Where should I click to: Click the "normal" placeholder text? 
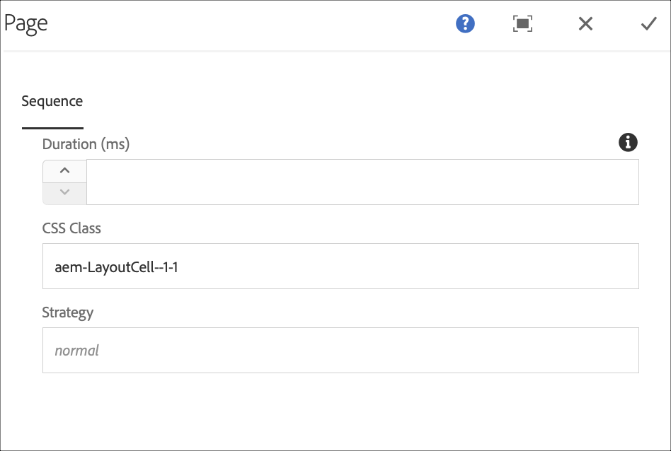76,351
